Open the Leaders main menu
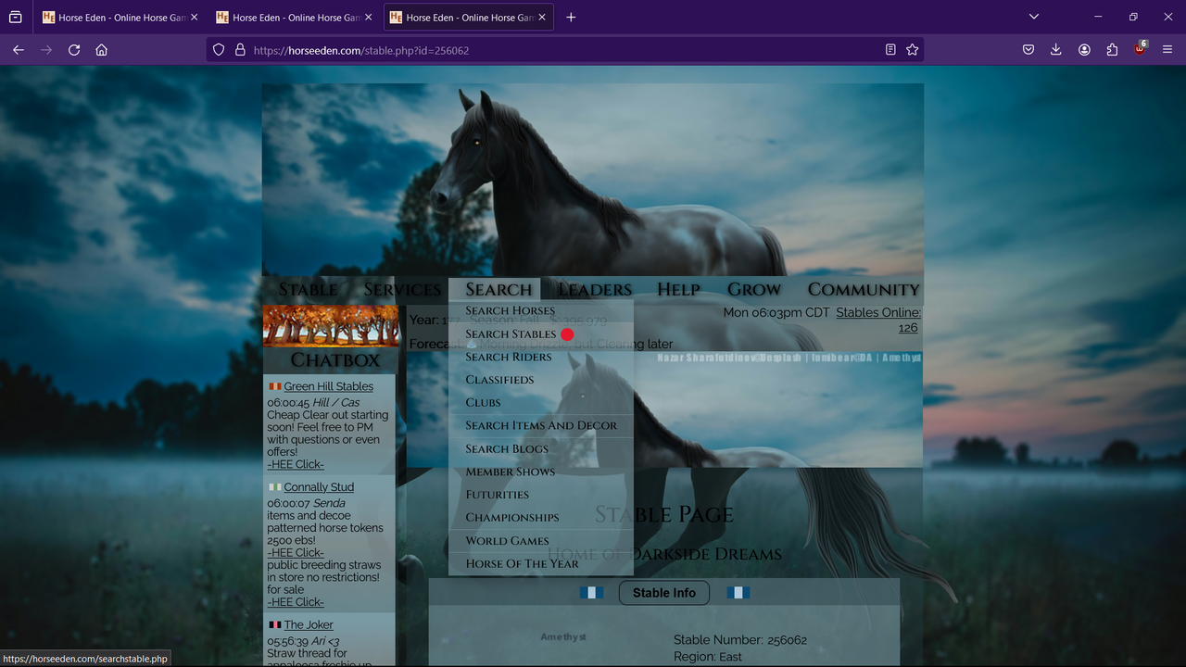 (595, 289)
